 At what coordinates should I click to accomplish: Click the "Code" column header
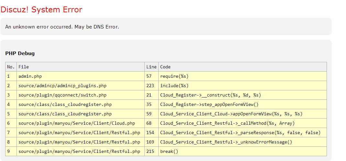(x=165, y=67)
